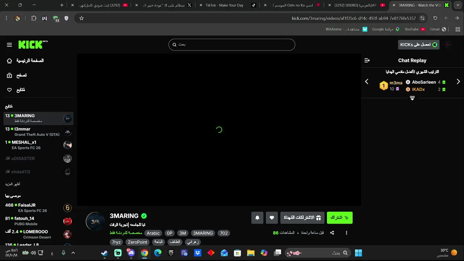The image size is (464, 261).
Task: Click the site settings icon in address bar
Action: (x=422, y=18)
